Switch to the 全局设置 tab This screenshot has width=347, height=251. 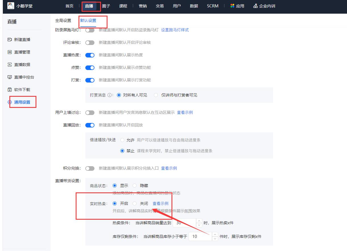(63, 20)
